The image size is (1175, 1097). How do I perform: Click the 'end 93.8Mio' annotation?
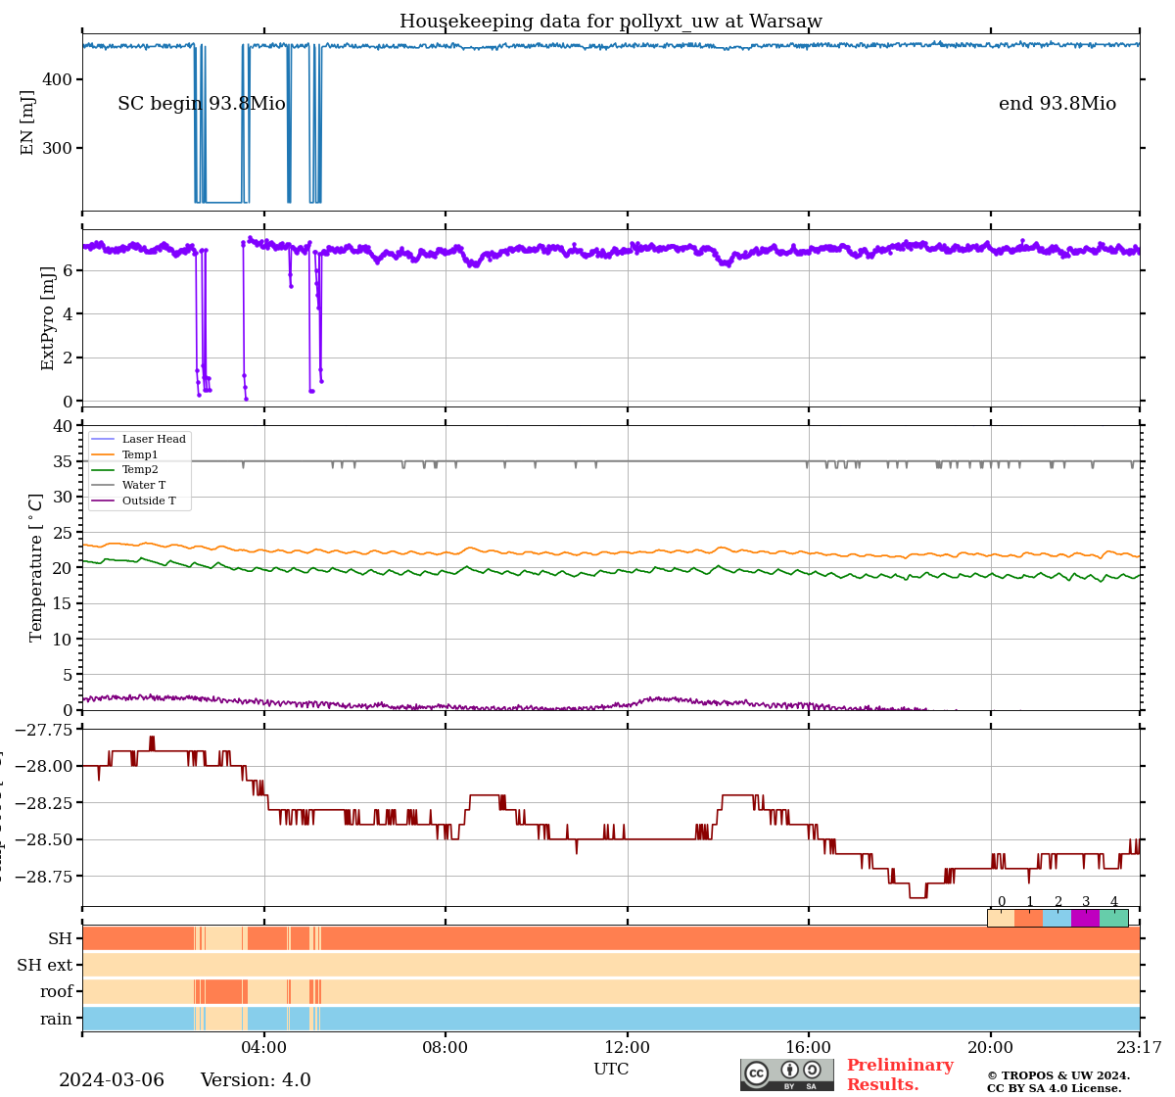(1057, 104)
